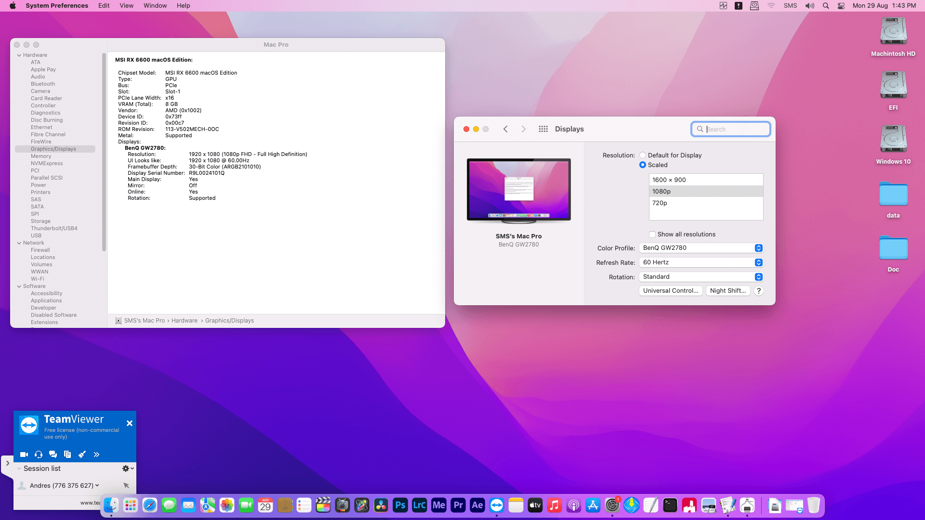This screenshot has height=520, width=925.
Task: Open the Color Profile dropdown
Action: (701, 248)
